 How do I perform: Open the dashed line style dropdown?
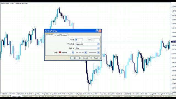point(81,53)
